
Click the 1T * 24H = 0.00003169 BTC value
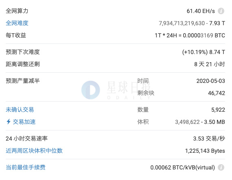click(190, 35)
